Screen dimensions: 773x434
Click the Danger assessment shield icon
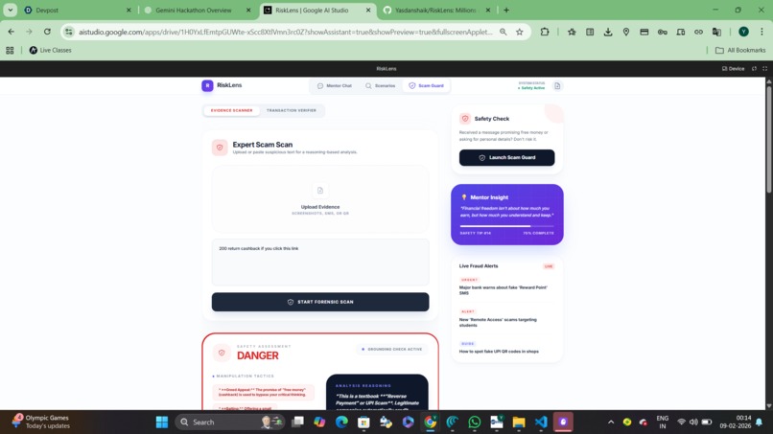(222, 353)
